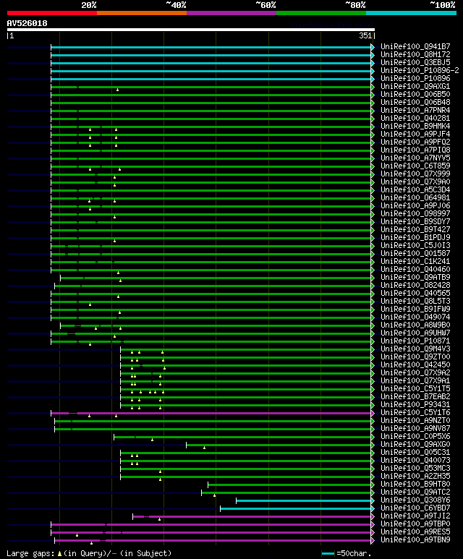Open hit UniRef100_A9RES5
463x559 pixels.
click(x=415, y=532)
